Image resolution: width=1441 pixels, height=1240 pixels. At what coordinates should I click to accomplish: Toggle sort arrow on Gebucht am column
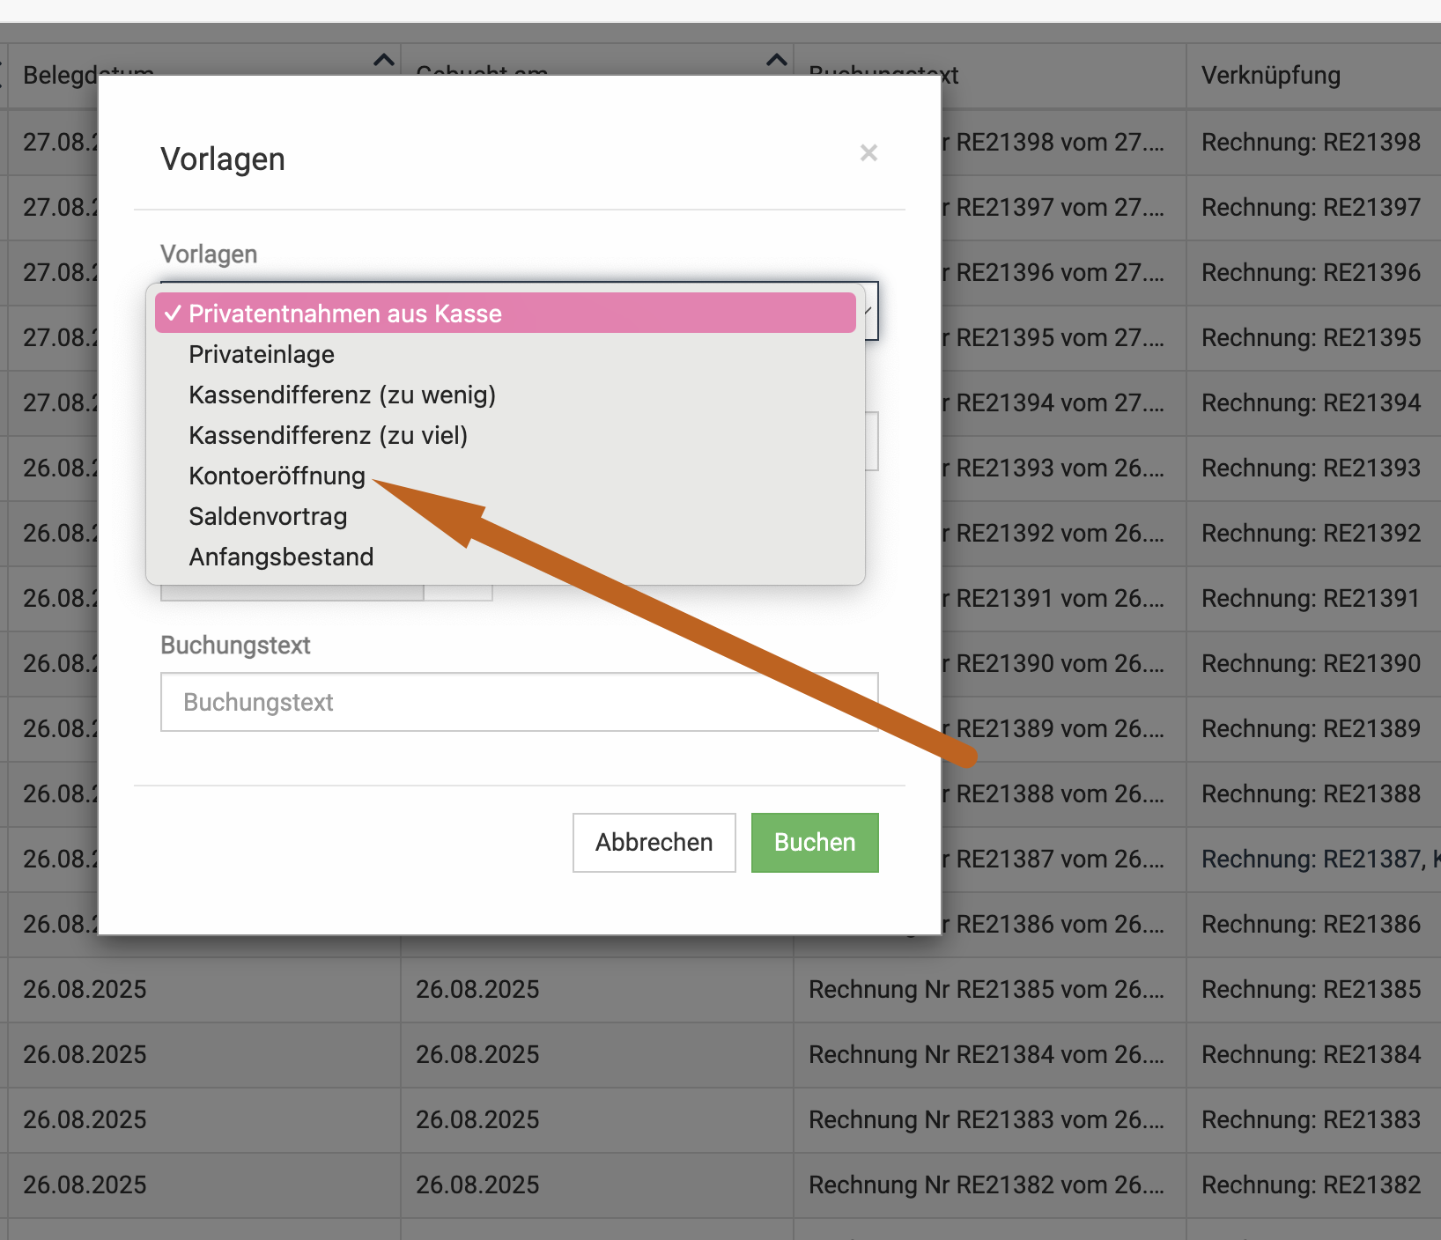[776, 61]
